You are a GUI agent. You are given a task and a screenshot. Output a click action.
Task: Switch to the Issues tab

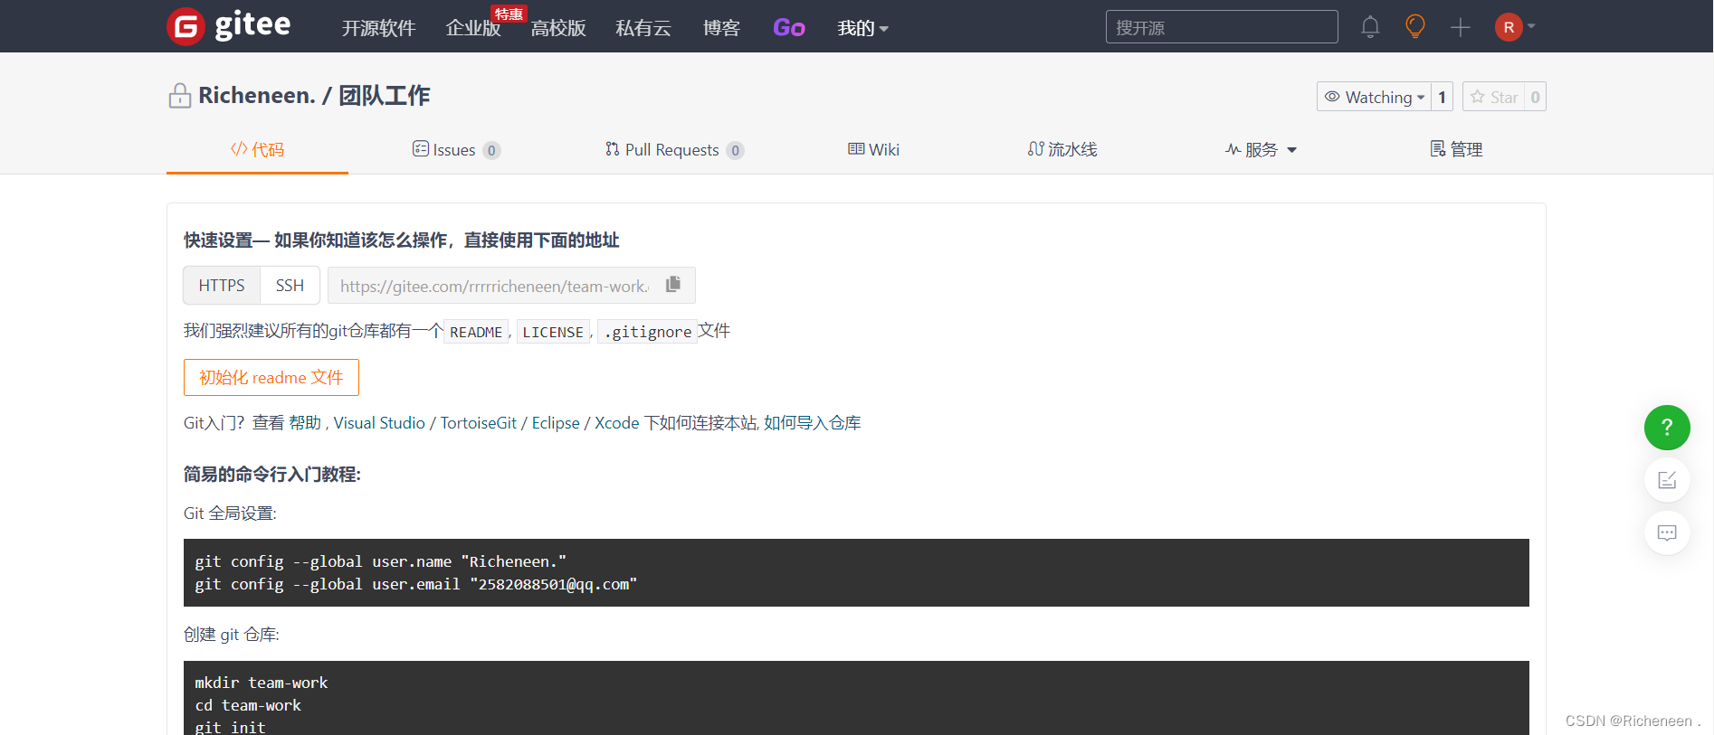[456, 149]
